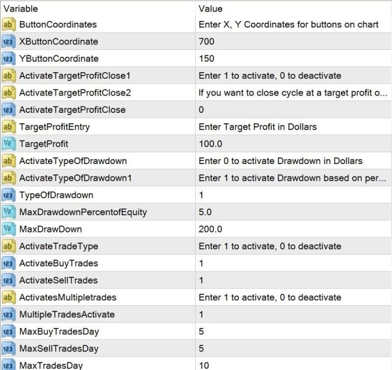Screen dimensions: 392x370
Task: Click the string icon next to ActivatesMultipletrades
Action: [9, 297]
